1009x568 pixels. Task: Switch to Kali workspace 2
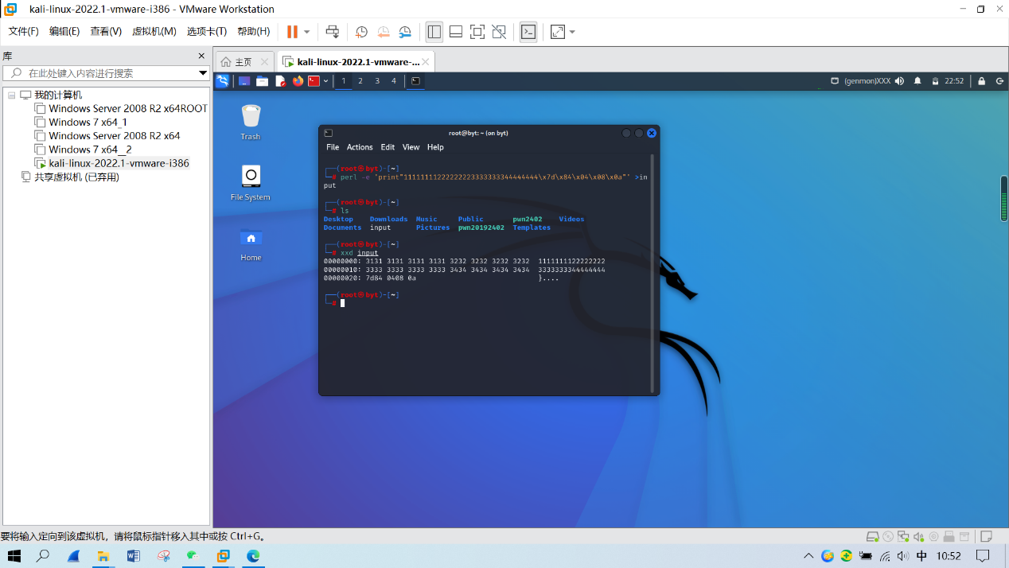(360, 80)
